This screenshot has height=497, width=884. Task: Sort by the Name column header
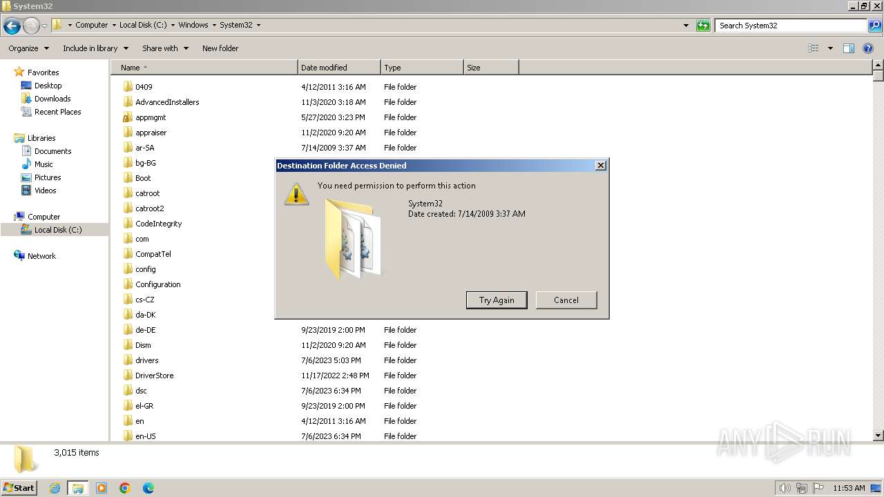tap(204, 68)
